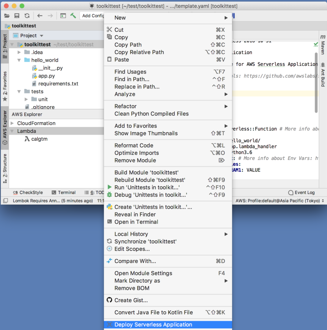Image resolution: width=327 pixels, height=330 pixels.
Task: Select Build Module 'toolkittest'
Action: 168,173
